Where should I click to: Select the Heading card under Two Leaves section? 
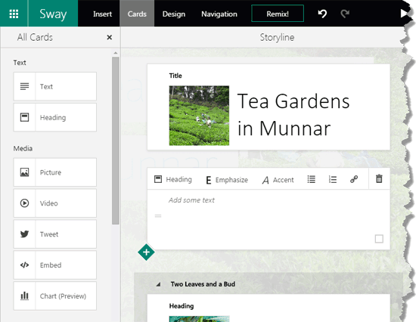(269, 308)
